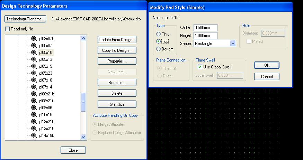This screenshot has width=303, height=160.
Task: Click the pad icon beside pl08x21b
Action: tap(34, 94)
